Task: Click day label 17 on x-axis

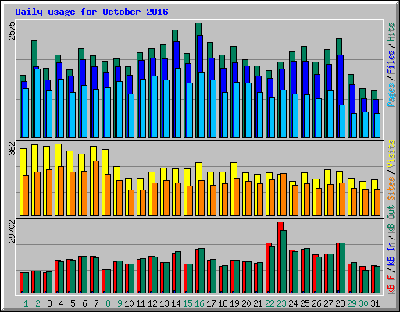Action: pos(211,303)
